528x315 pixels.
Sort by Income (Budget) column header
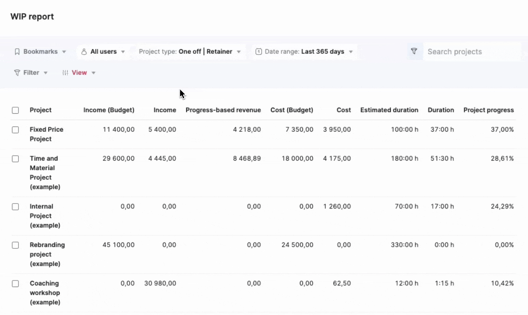coord(109,110)
